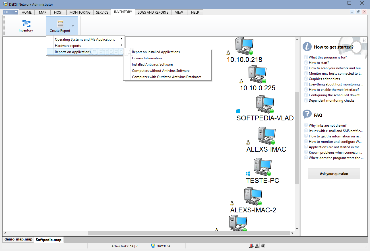This screenshot has height=251, width=370.
Task: Switch to demo_map.map tab
Action: pos(18,239)
